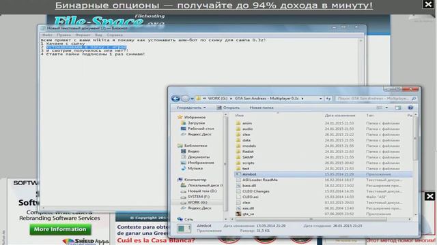Viewport: 437px width, 245px height.
Task: Click Открыть toolbar button
Action: pyautogui.click(x=228, y=108)
